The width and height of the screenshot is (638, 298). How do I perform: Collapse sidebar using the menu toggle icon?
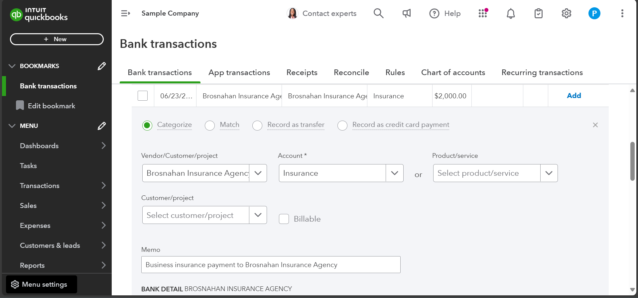pos(125,13)
